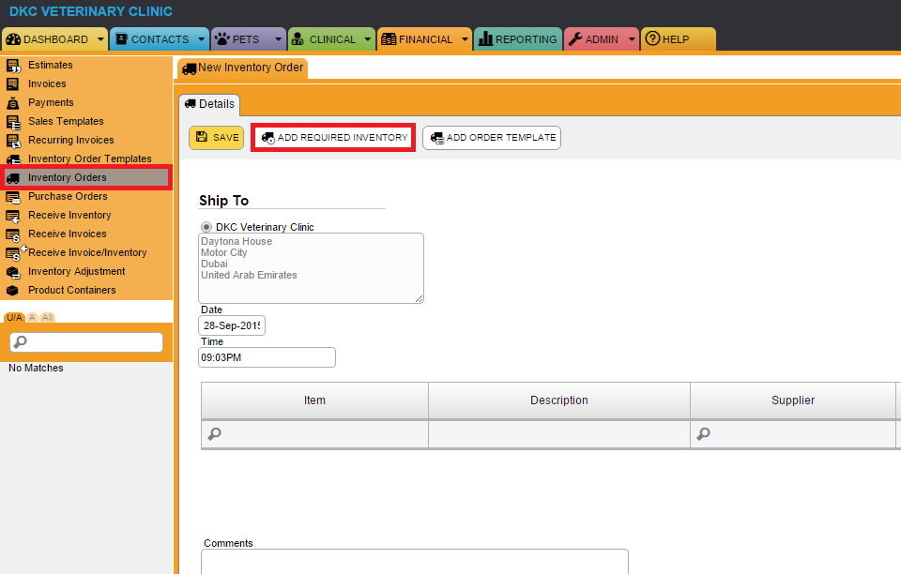The height and width of the screenshot is (574, 901).
Task: Click the sidebar search box
Action: 86,342
